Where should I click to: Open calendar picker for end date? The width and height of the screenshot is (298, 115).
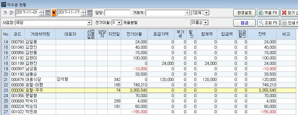click(x=89, y=13)
